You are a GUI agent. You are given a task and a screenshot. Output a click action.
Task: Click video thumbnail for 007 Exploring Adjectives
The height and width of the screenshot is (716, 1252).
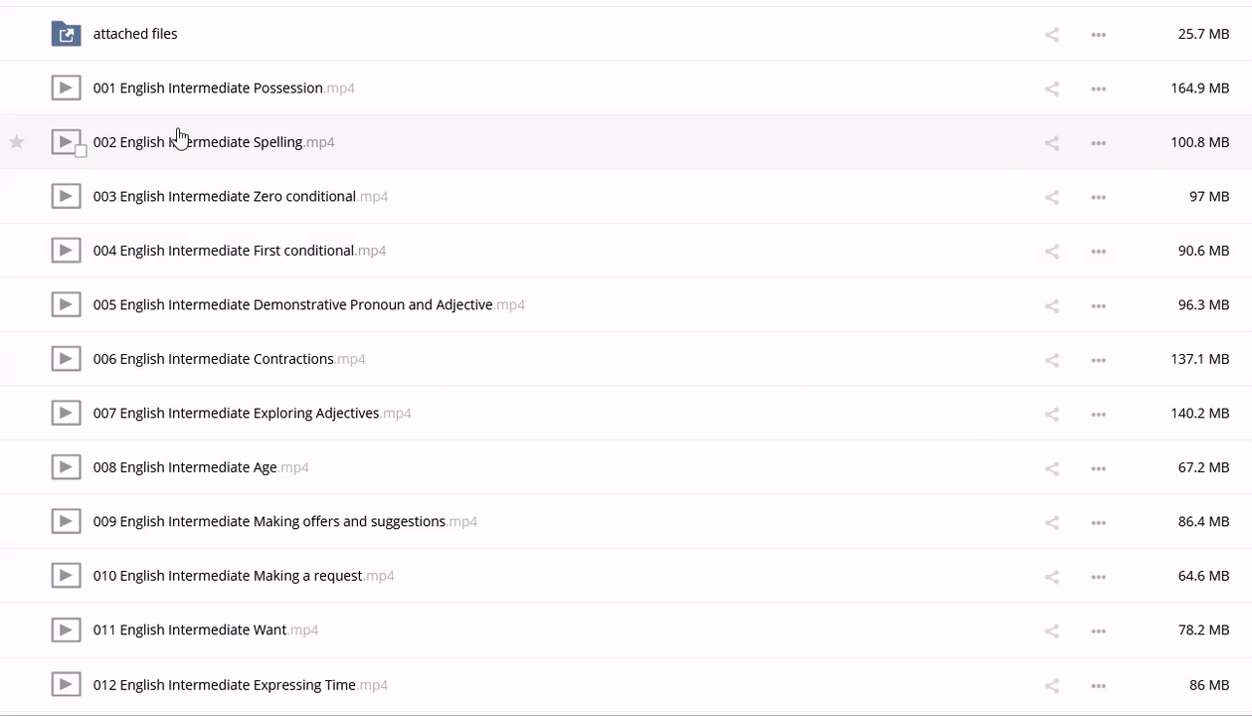pyautogui.click(x=66, y=413)
